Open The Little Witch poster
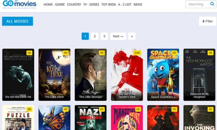The height and width of the screenshot is (130, 217). tap(54, 75)
